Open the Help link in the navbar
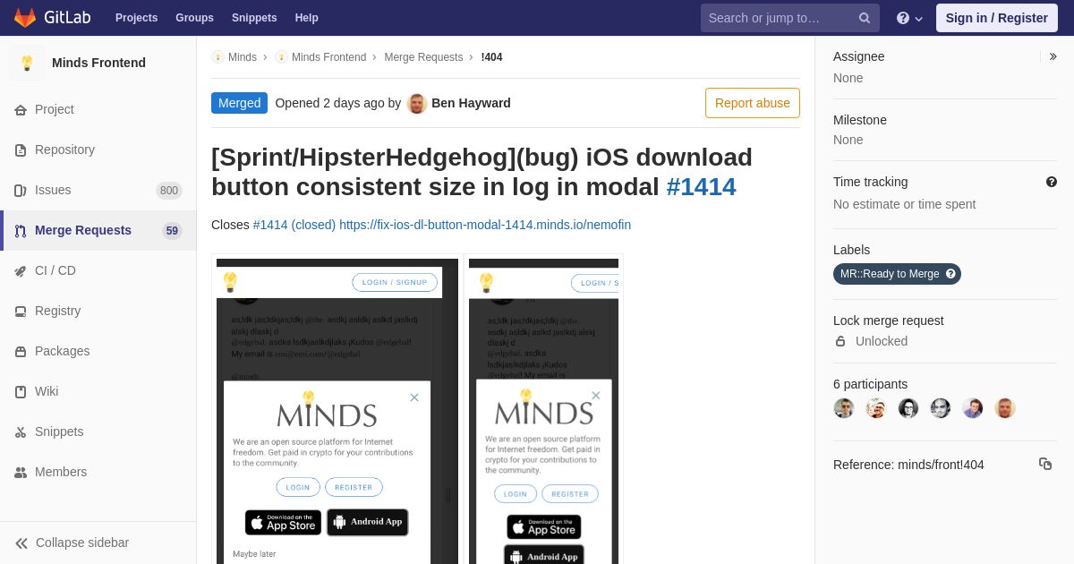 tap(307, 18)
